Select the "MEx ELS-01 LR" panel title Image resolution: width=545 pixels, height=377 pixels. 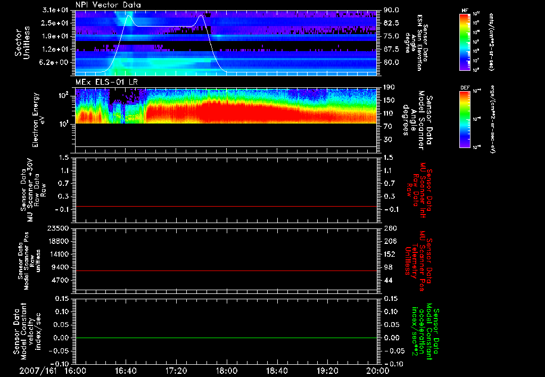click(x=106, y=82)
